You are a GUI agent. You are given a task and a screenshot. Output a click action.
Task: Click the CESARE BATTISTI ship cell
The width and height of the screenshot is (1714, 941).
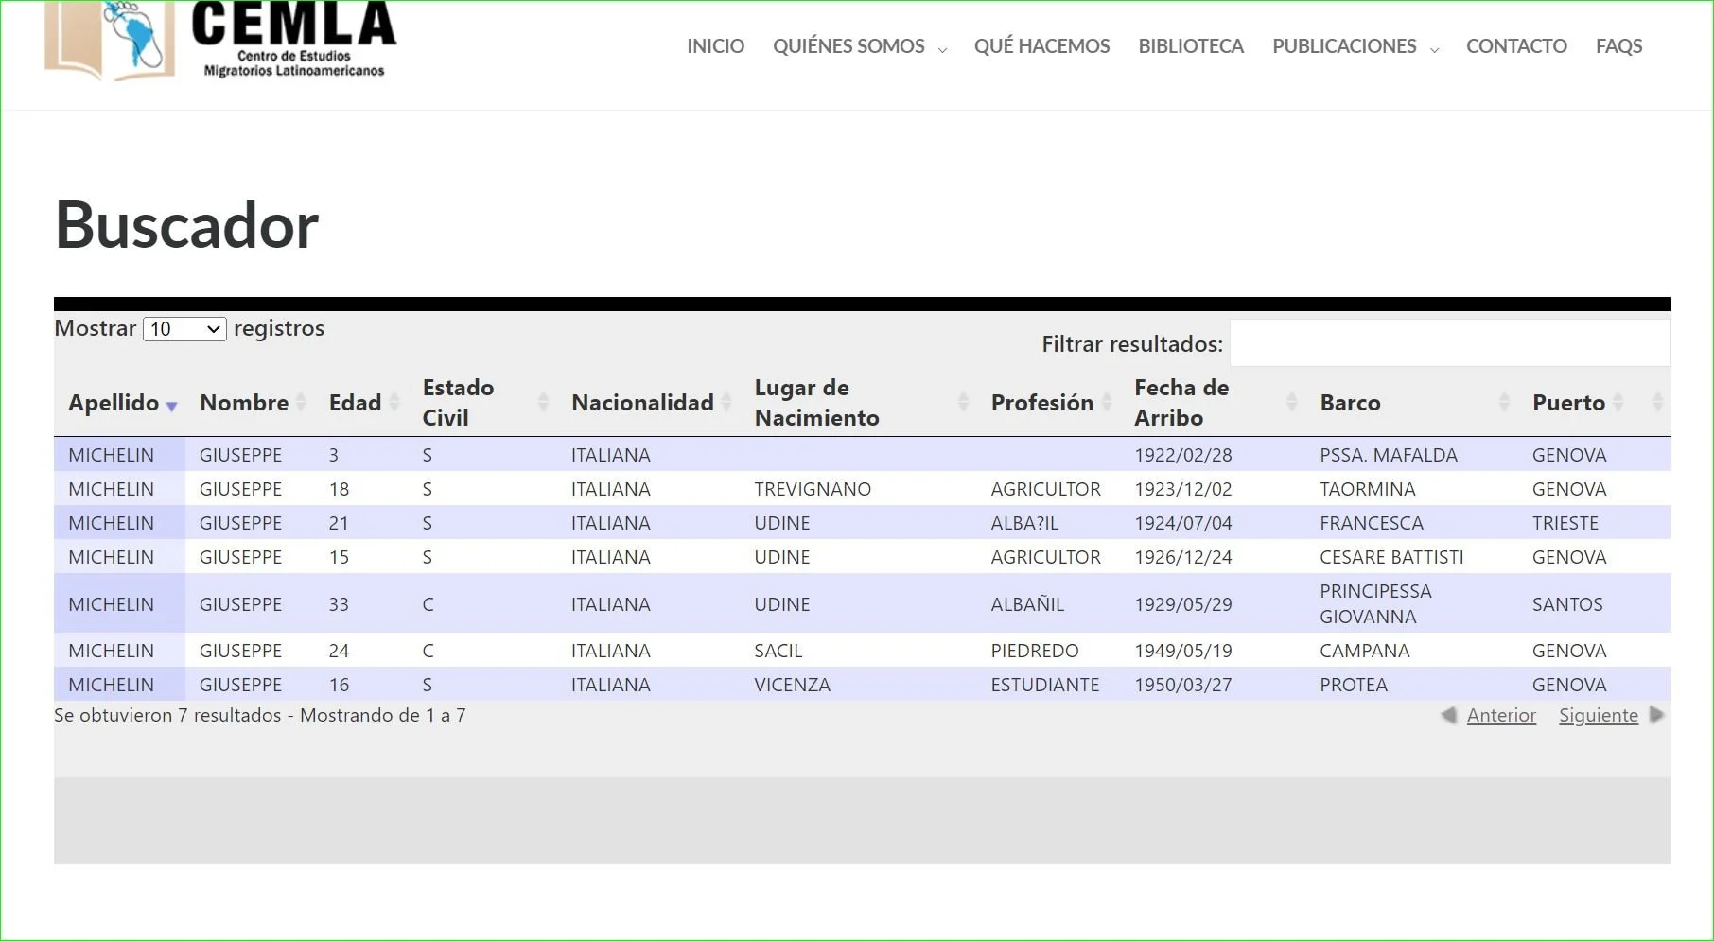click(x=1391, y=557)
